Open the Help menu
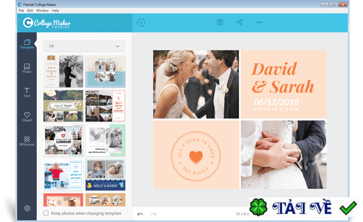The width and height of the screenshot is (363, 222). pyautogui.click(x=55, y=11)
